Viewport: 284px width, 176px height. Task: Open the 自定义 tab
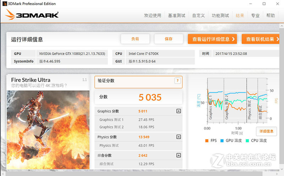tap(198, 16)
